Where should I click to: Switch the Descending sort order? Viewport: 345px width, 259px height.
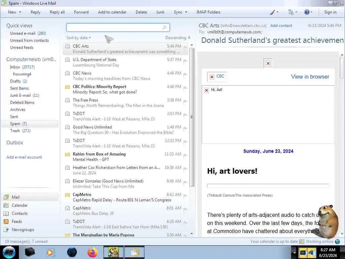click(178, 38)
